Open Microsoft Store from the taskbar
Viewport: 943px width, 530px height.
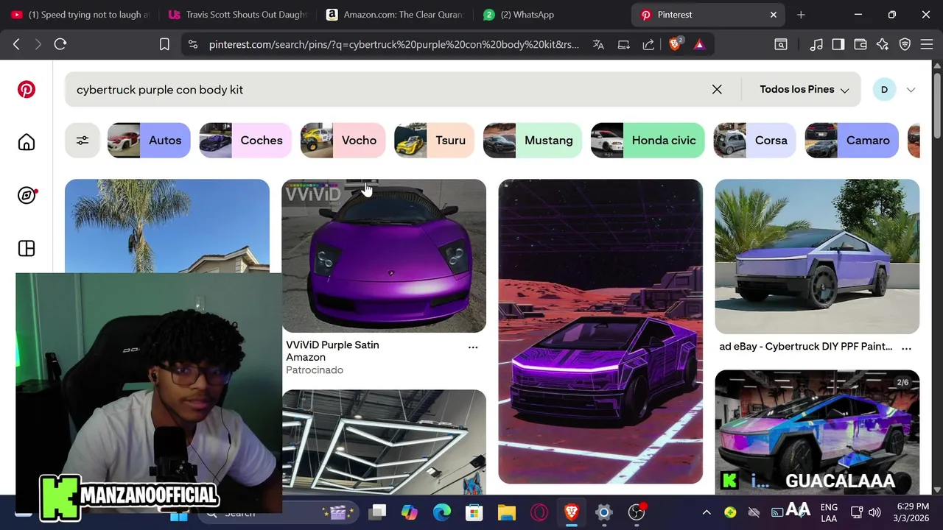474,512
